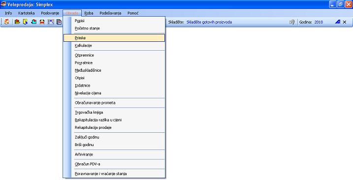This screenshot has height=180, width=353.
Task: Open the Kartoteka menu
Action: click(27, 13)
